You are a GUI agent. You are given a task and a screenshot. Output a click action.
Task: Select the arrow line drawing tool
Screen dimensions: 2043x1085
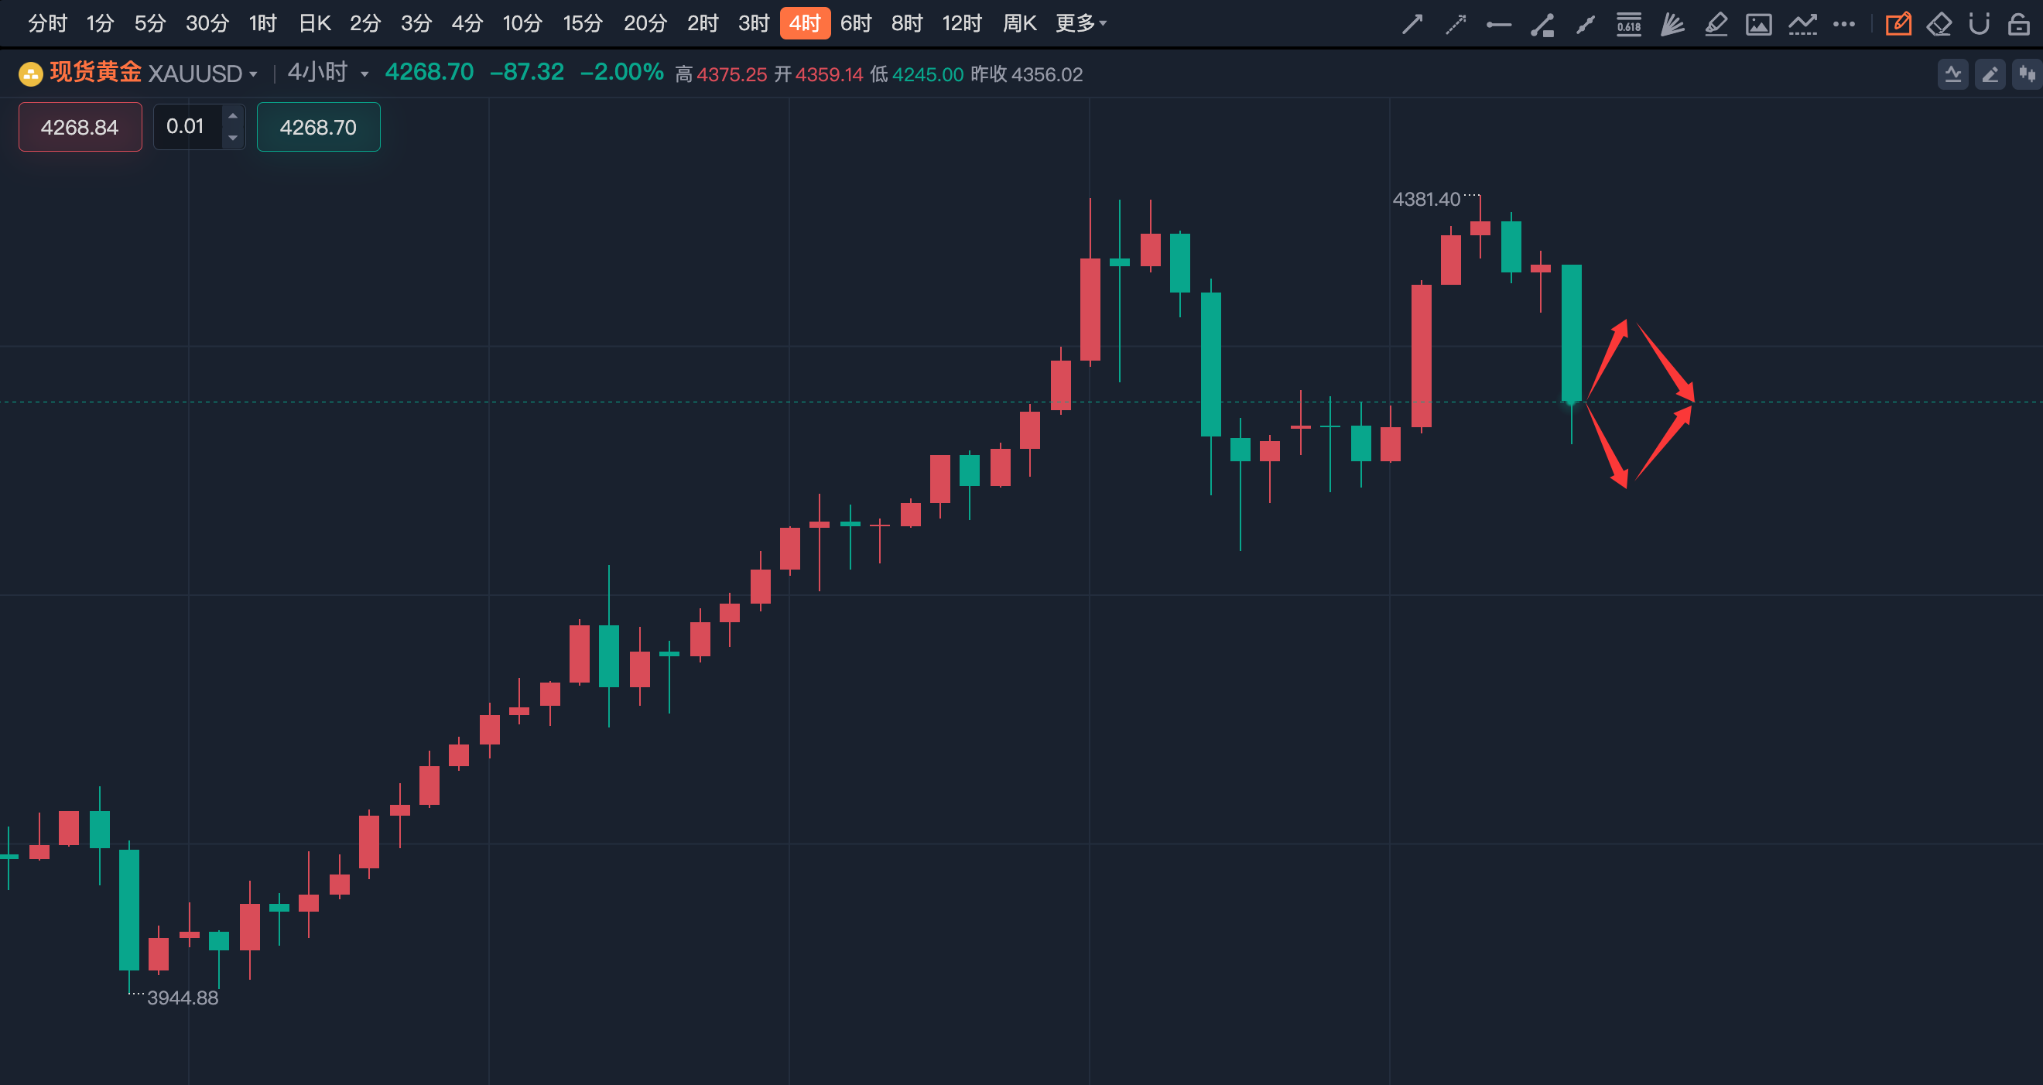coord(1412,24)
